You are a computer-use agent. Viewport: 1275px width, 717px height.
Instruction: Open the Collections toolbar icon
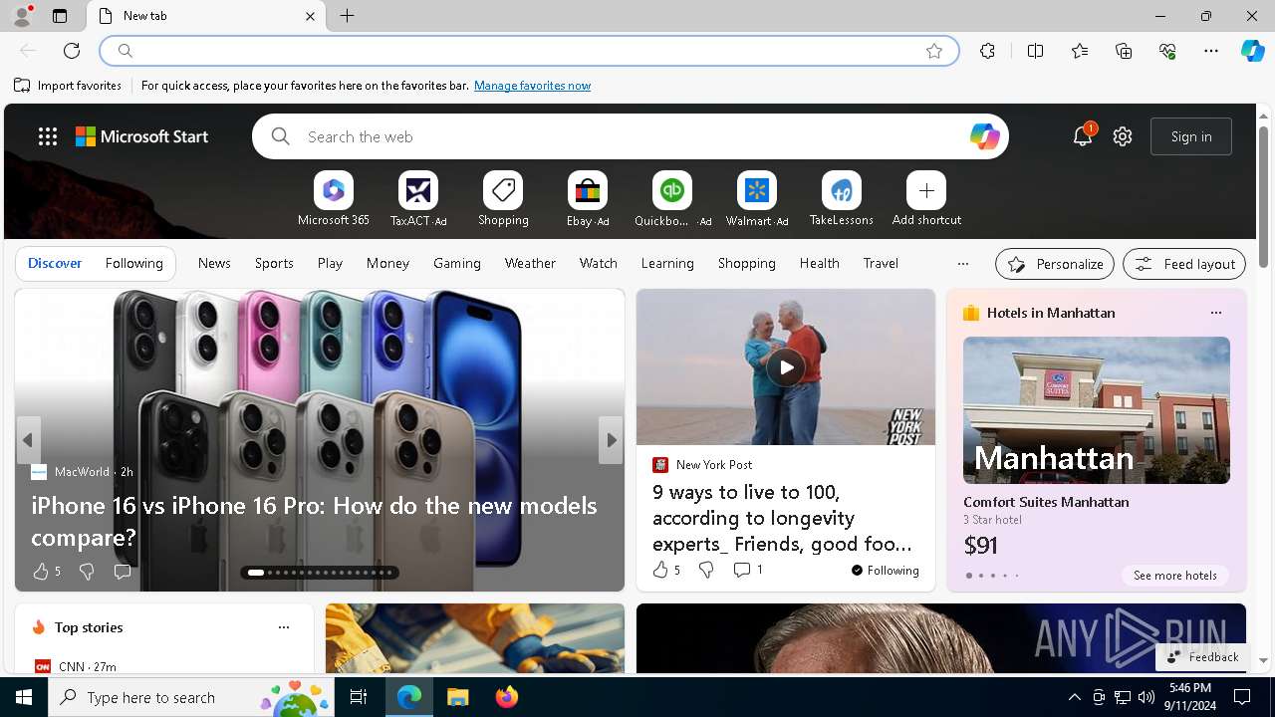tap(1124, 51)
